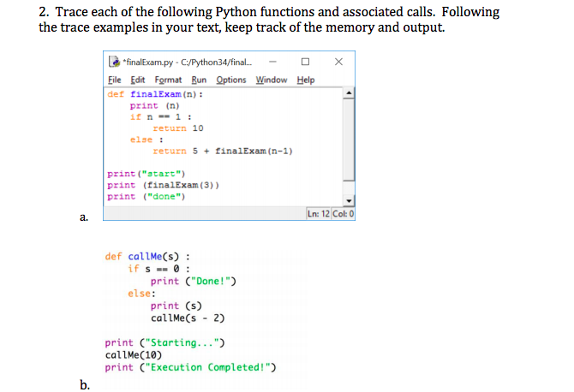Click the 'callMe(s - 2)' line
574x392 pixels.
(188, 318)
